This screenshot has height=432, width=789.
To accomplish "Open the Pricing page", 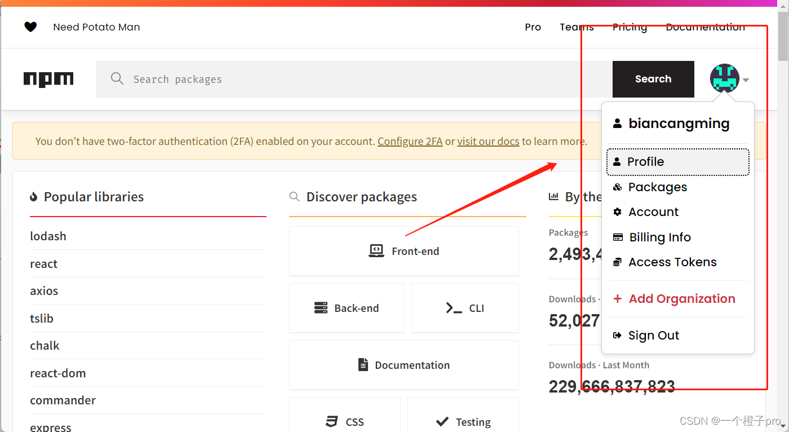I will coord(630,27).
